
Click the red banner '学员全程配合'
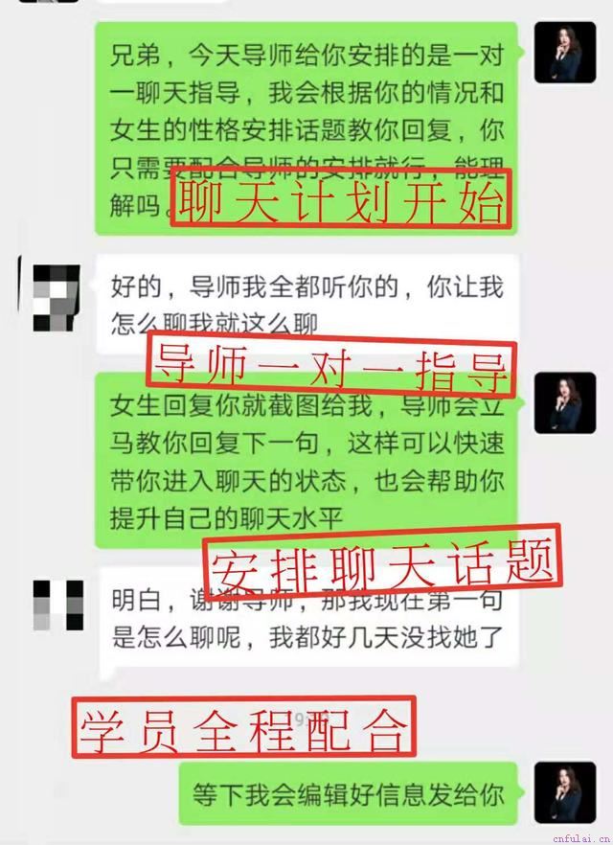tap(244, 728)
